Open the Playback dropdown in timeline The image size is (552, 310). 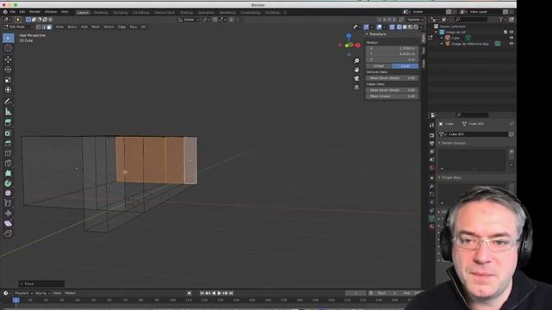pyautogui.click(x=23, y=293)
